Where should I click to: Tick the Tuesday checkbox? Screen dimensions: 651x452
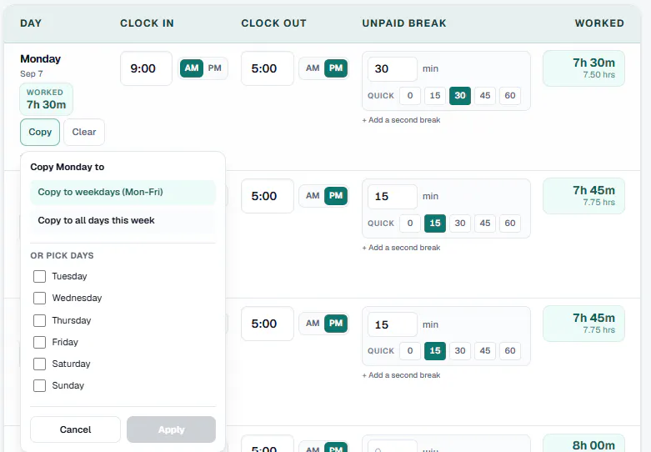coord(39,276)
